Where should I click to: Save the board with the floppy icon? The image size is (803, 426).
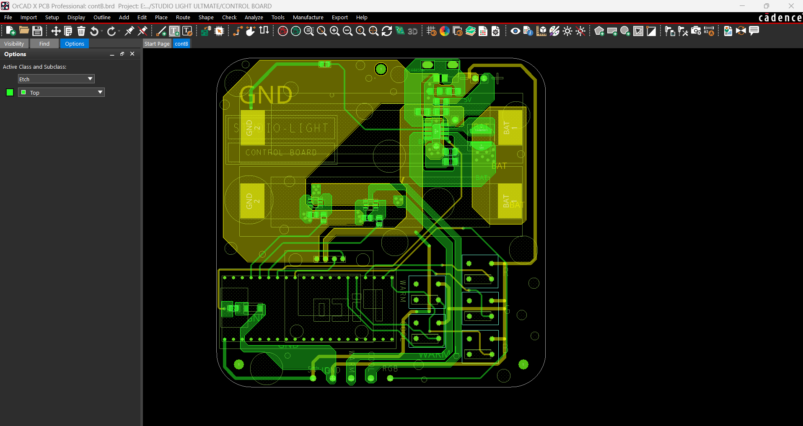click(37, 31)
